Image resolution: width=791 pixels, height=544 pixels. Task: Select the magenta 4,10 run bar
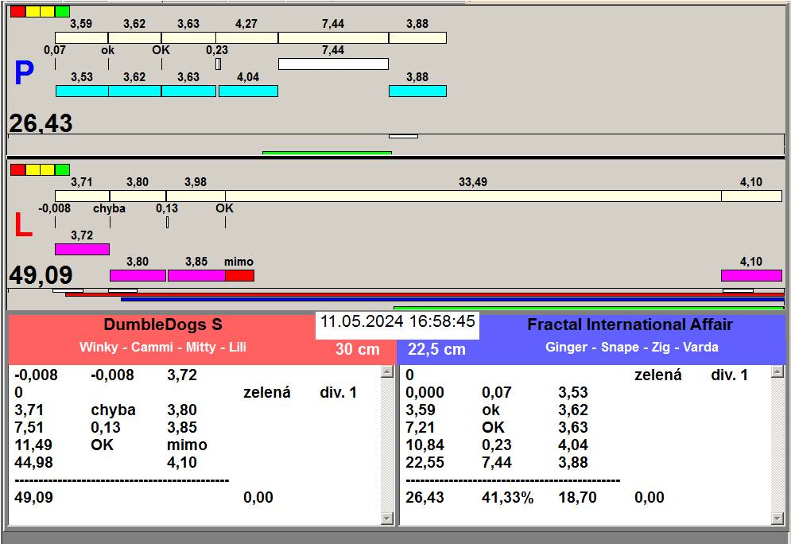pos(752,275)
